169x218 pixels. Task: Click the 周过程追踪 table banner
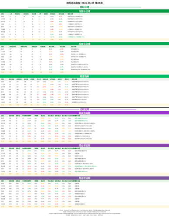(x=84, y=145)
